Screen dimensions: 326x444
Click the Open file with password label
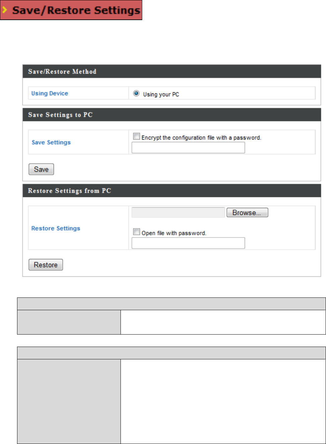click(x=174, y=233)
